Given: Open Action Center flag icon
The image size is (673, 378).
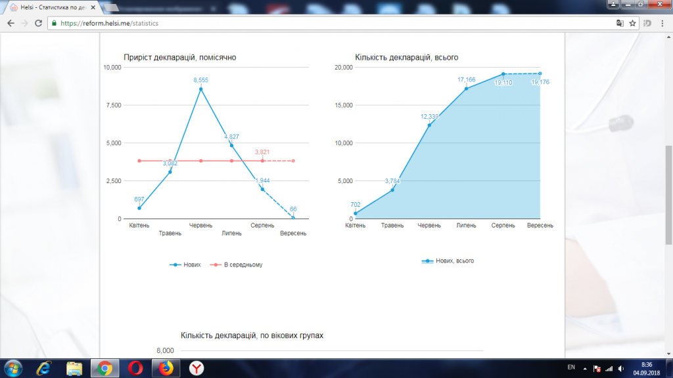Looking at the screenshot, I should point(597,369).
